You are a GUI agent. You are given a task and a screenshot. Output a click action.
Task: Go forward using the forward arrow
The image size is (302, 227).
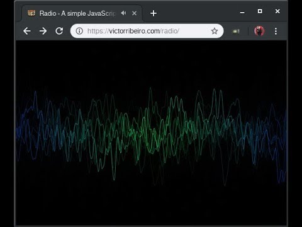coord(43,31)
